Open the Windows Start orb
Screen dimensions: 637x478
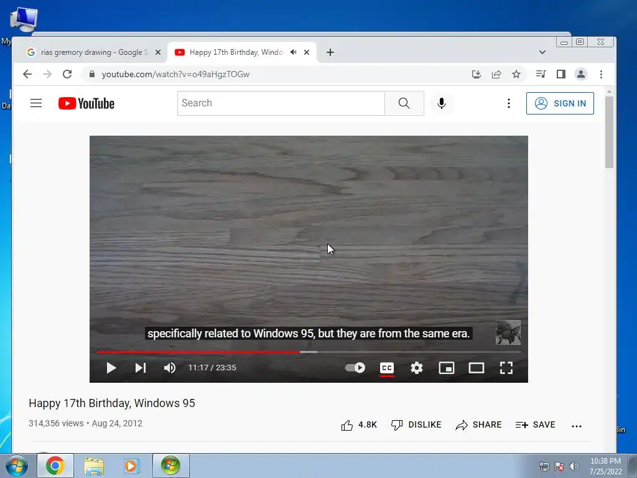click(x=17, y=466)
